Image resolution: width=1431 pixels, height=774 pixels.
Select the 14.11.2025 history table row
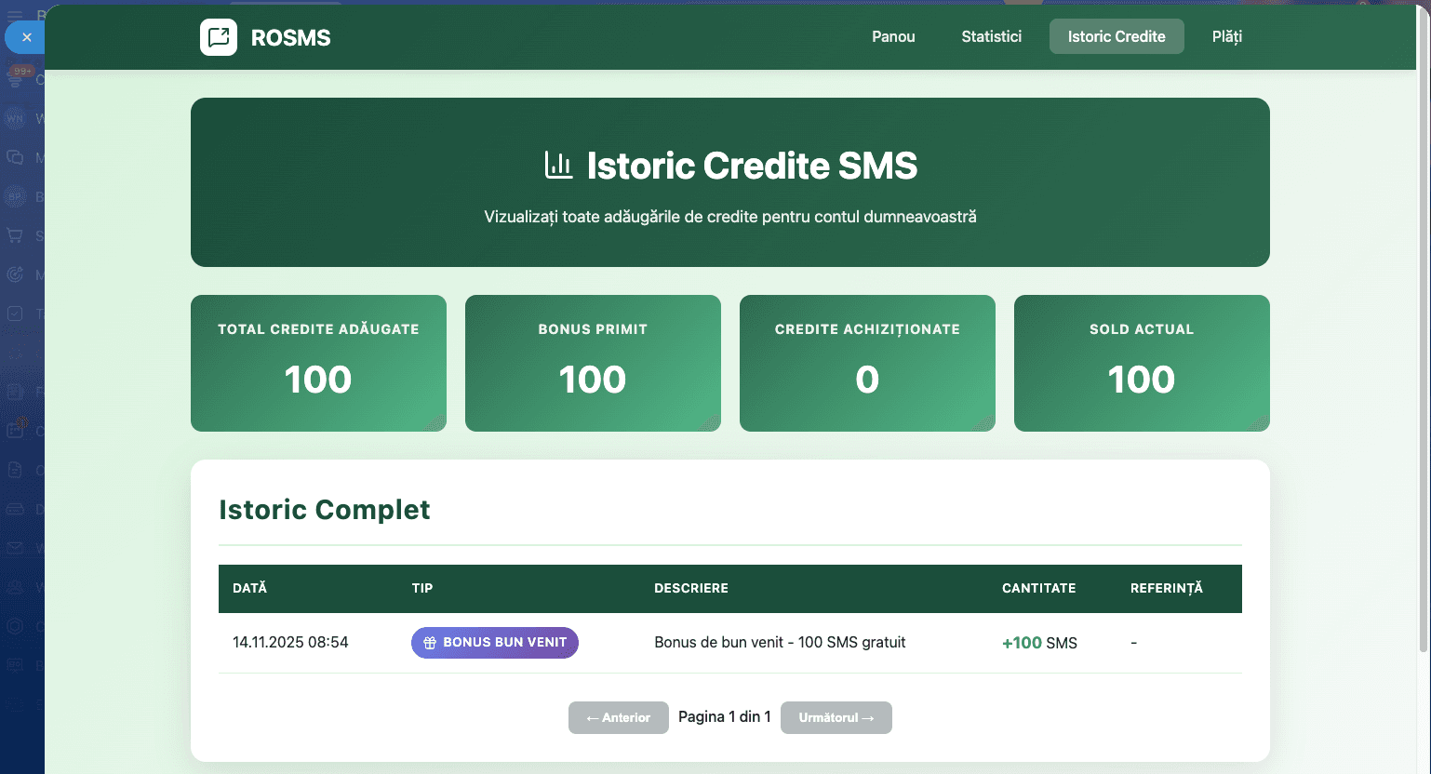[x=729, y=642]
